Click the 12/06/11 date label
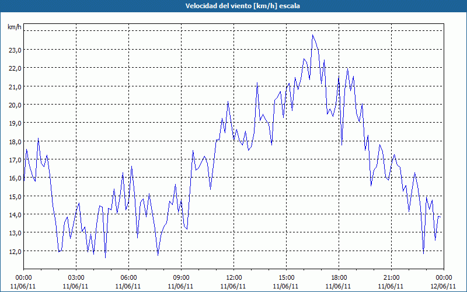The width and height of the screenshot is (467, 292). pos(443,286)
